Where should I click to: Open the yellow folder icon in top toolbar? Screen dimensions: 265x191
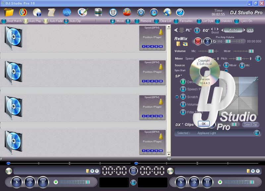pos(9,12)
